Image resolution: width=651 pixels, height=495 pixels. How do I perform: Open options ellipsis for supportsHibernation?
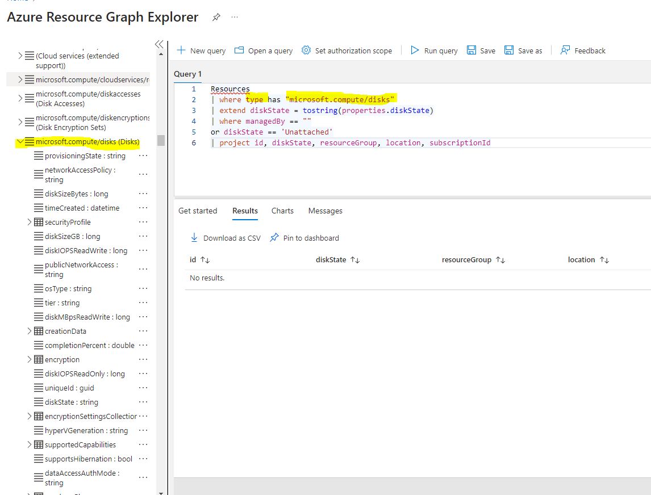[x=143, y=459]
